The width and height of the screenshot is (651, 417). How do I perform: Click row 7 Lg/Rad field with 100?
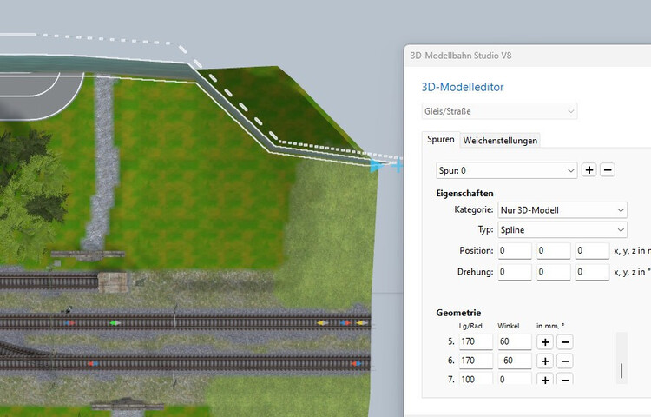click(x=476, y=379)
